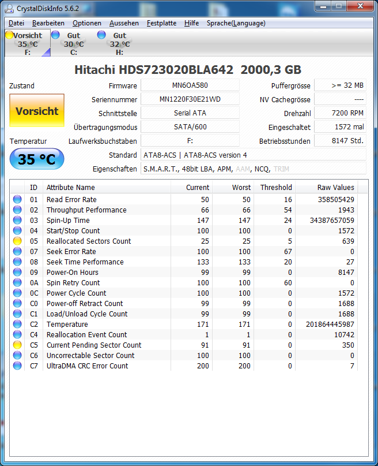The width and height of the screenshot is (378, 466).
Task: Open the Festplatte menu
Action: click(x=161, y=23)
